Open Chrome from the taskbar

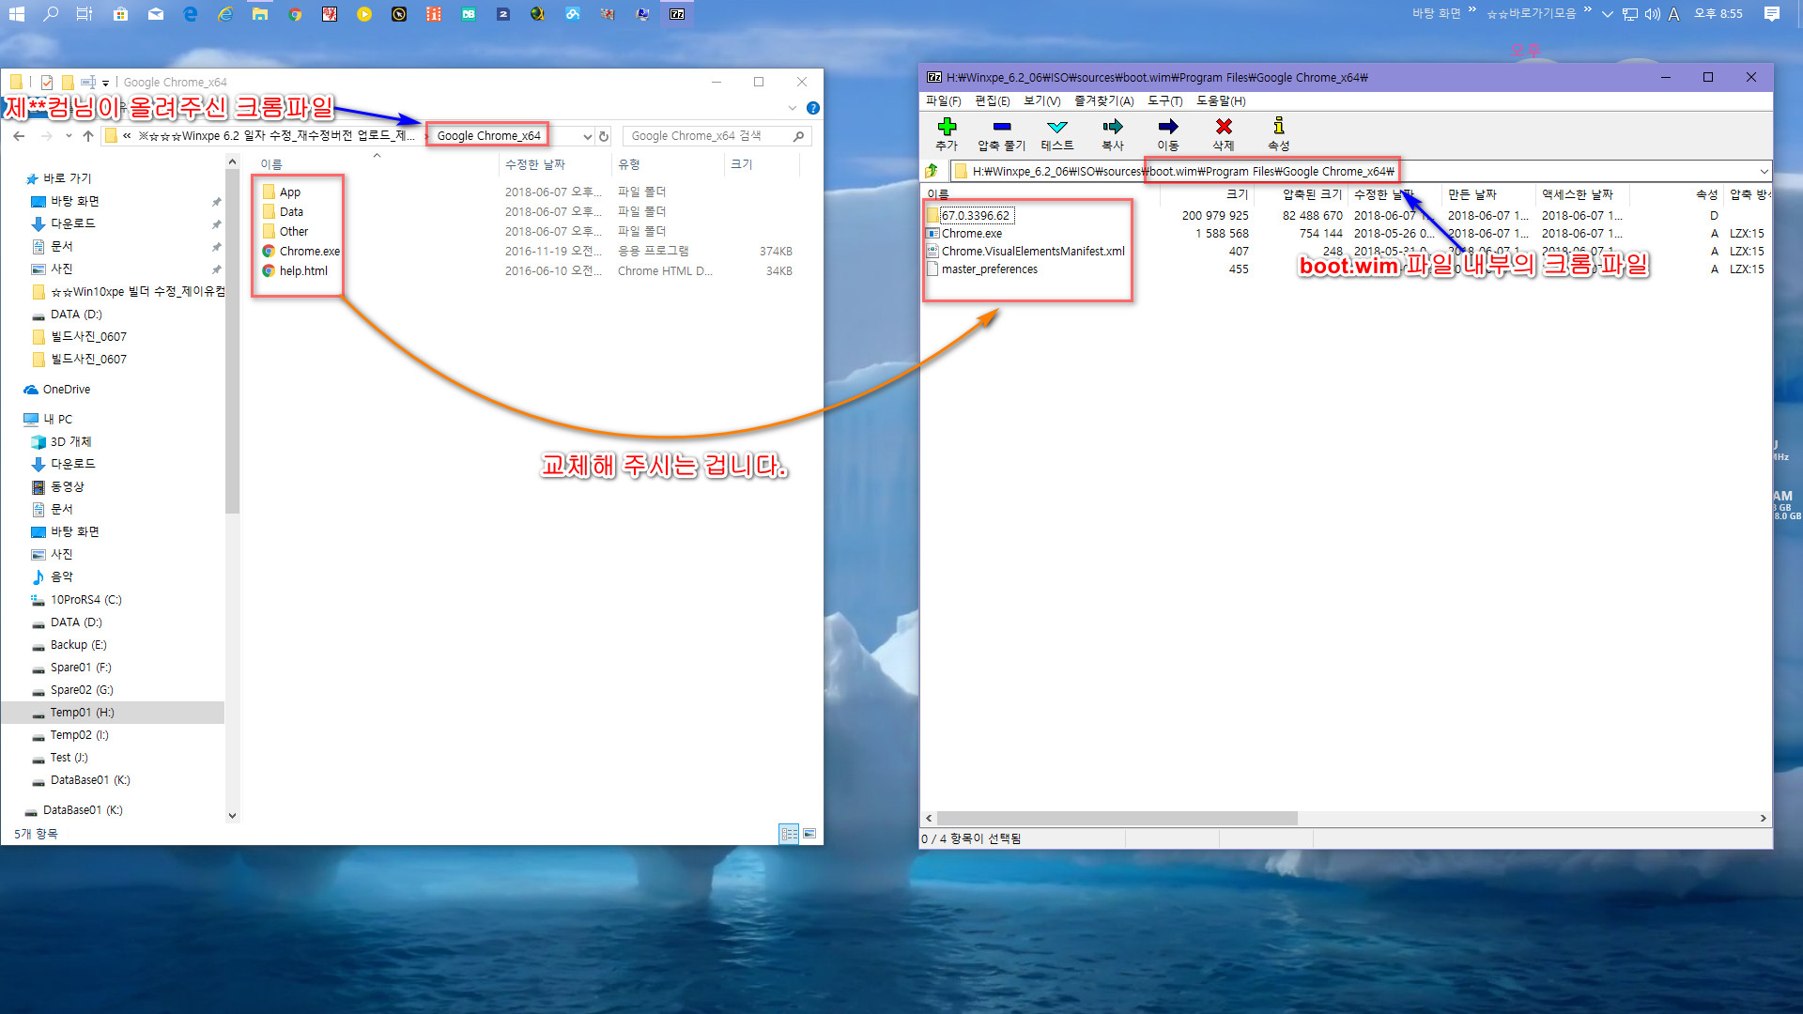(295, 14)
